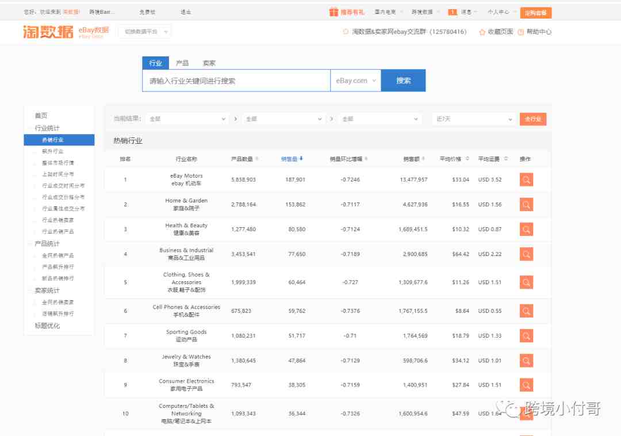621x436 pixels.
Task: Open details for Cell Phones & Accessories row
Action: (526, 311)
